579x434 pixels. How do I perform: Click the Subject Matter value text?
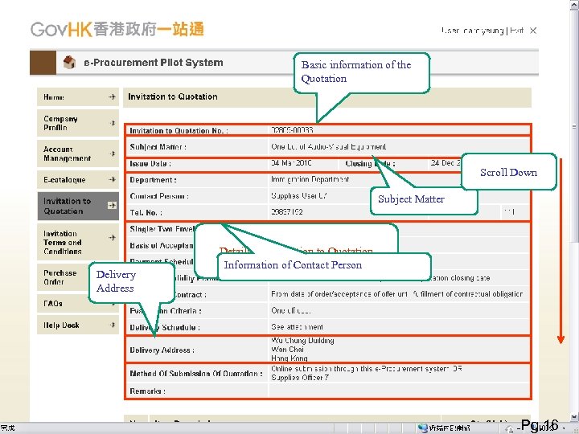(x=328, y=146)
